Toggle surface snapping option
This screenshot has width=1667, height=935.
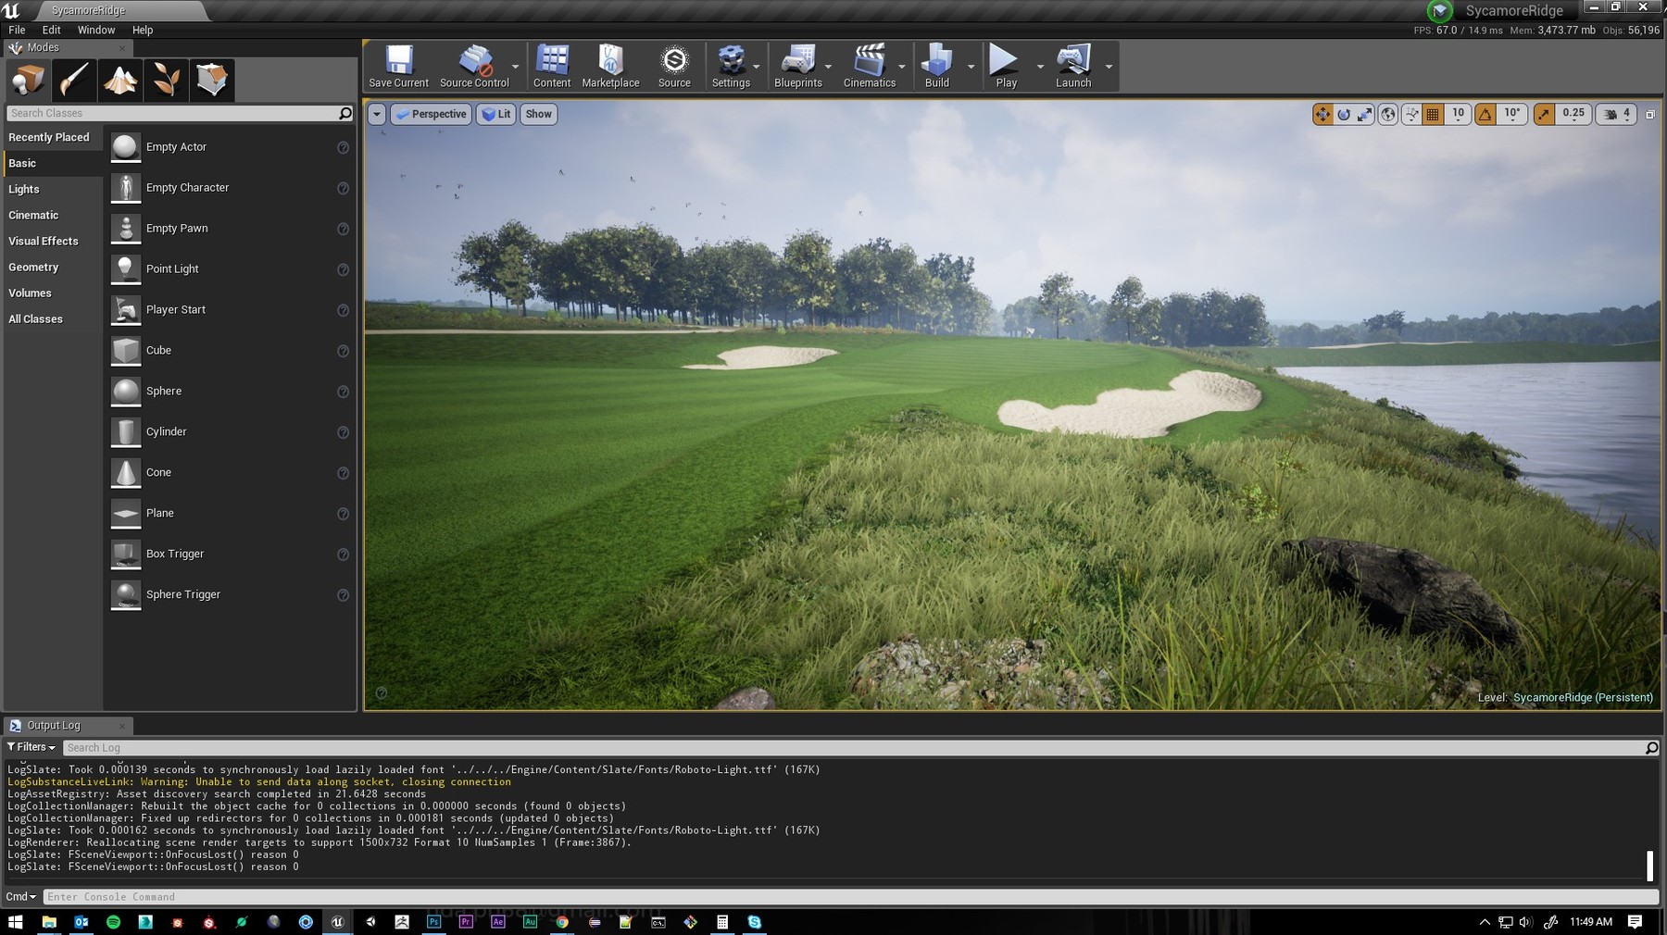pyautogui.click(x=1411, y=114)
